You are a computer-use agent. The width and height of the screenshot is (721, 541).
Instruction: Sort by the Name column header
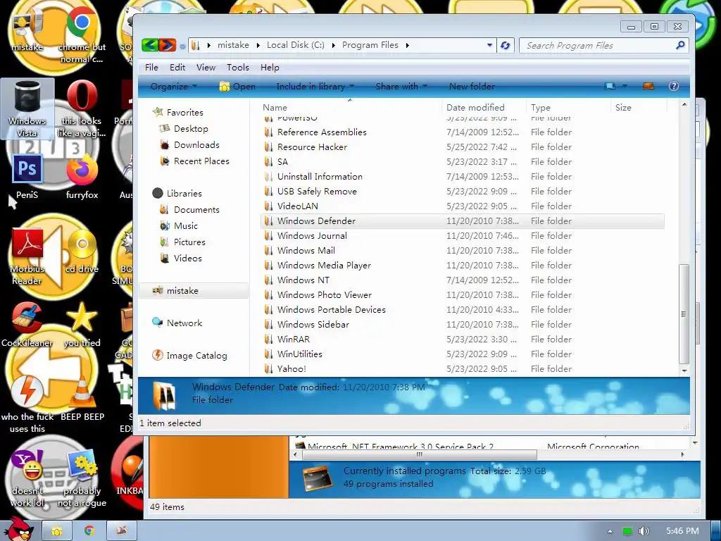coord(349,108)
